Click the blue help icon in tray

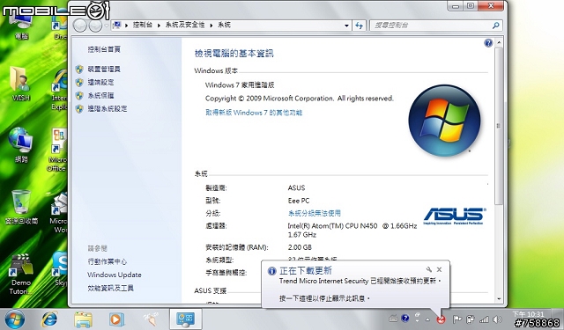tap(405, 319)
